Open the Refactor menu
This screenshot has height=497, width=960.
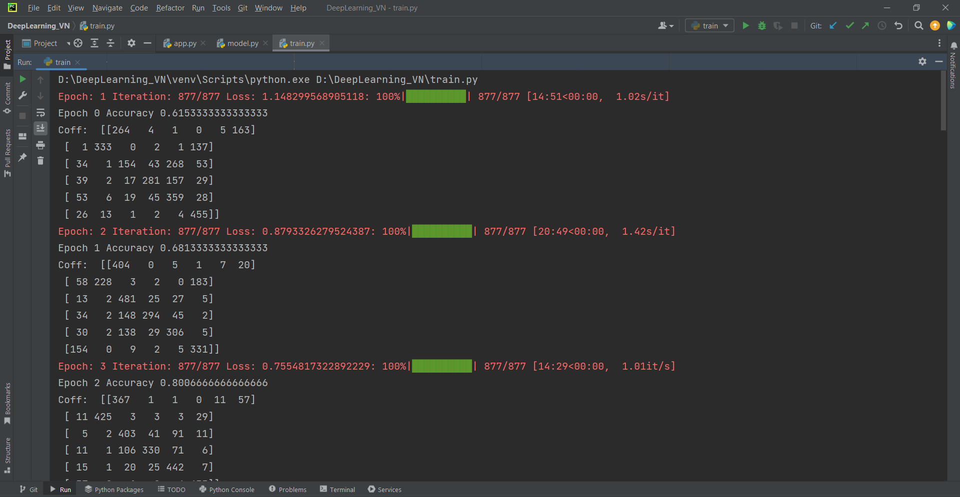[x=170, y=8]
